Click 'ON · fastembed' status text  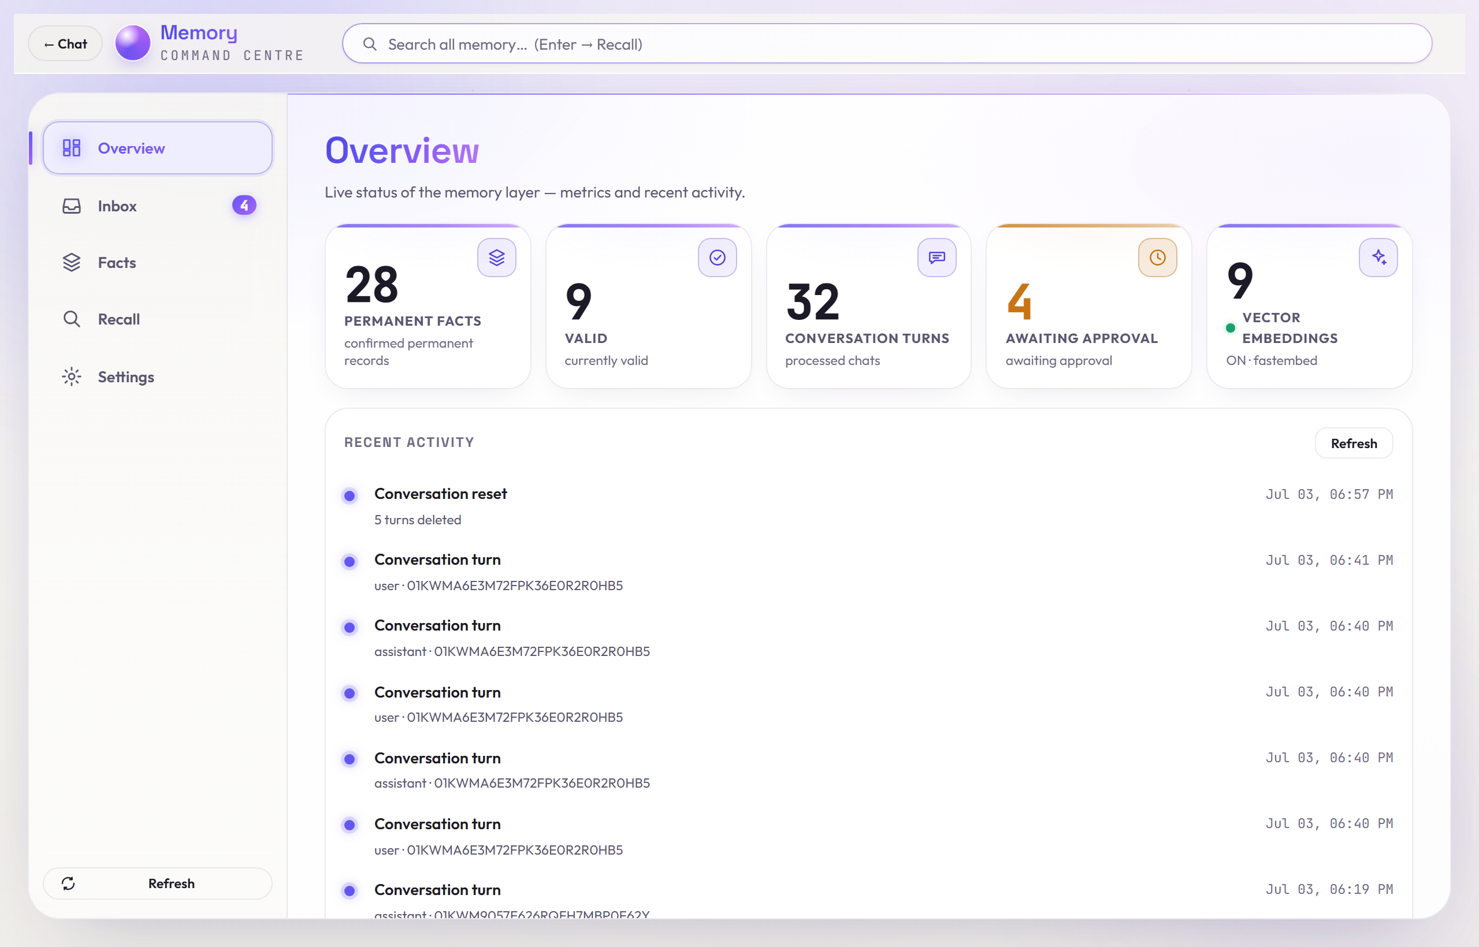pos(1271,360)
